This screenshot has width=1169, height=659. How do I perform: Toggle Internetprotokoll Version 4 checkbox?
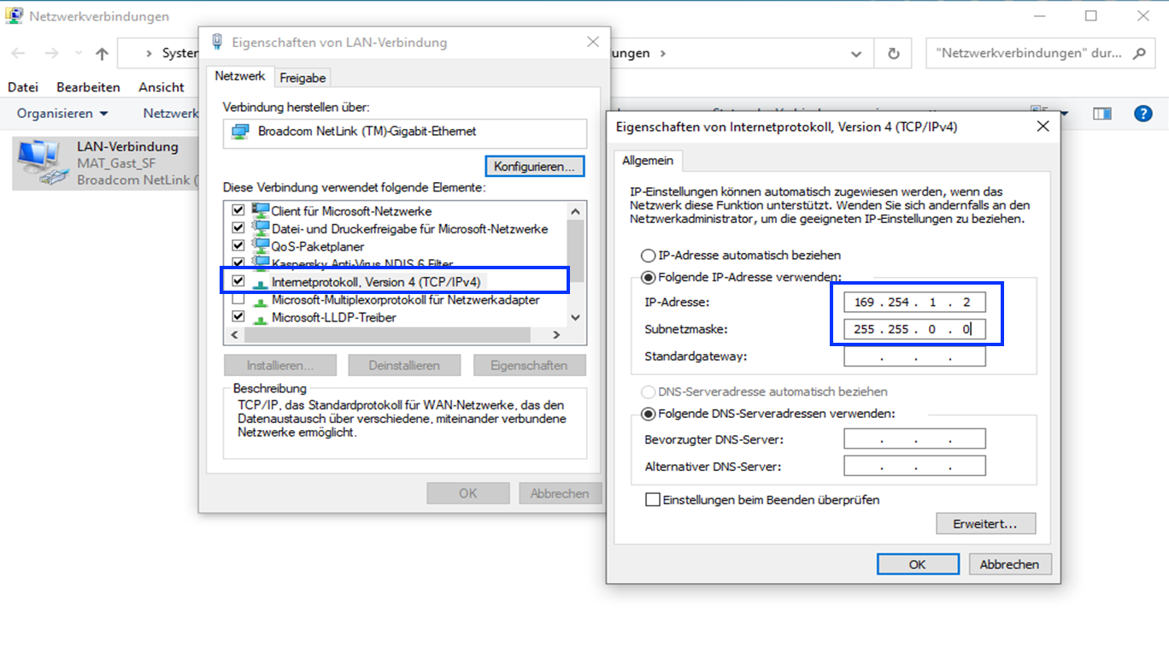(238, 281)
